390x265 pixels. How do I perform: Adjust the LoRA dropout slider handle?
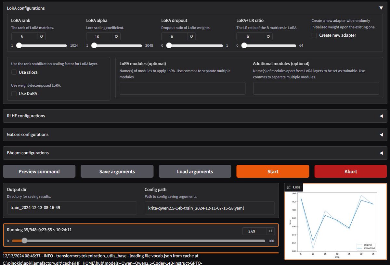[169, 45]
